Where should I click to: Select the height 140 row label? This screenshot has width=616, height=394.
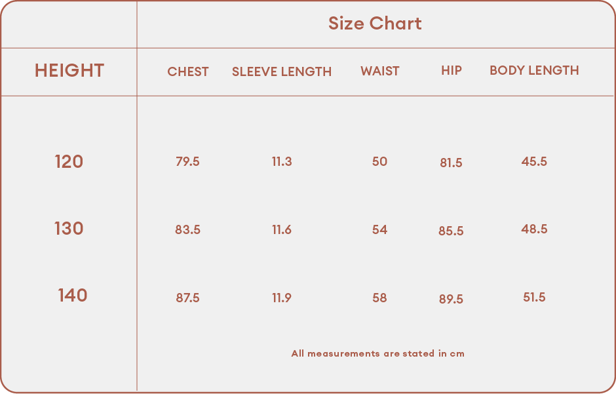pyautogui.click(x=72, y=295)
